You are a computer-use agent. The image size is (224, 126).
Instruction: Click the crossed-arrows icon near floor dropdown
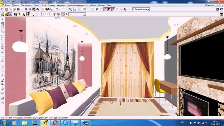click(125, 9)
